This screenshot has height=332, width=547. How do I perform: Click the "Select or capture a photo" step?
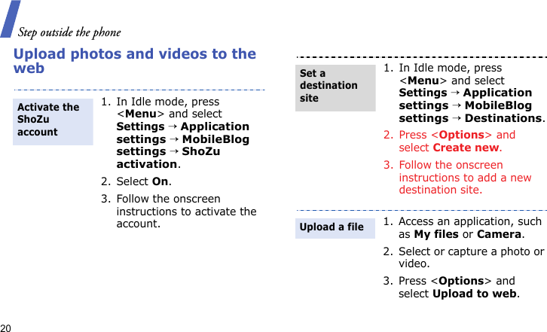pos(471,257)
